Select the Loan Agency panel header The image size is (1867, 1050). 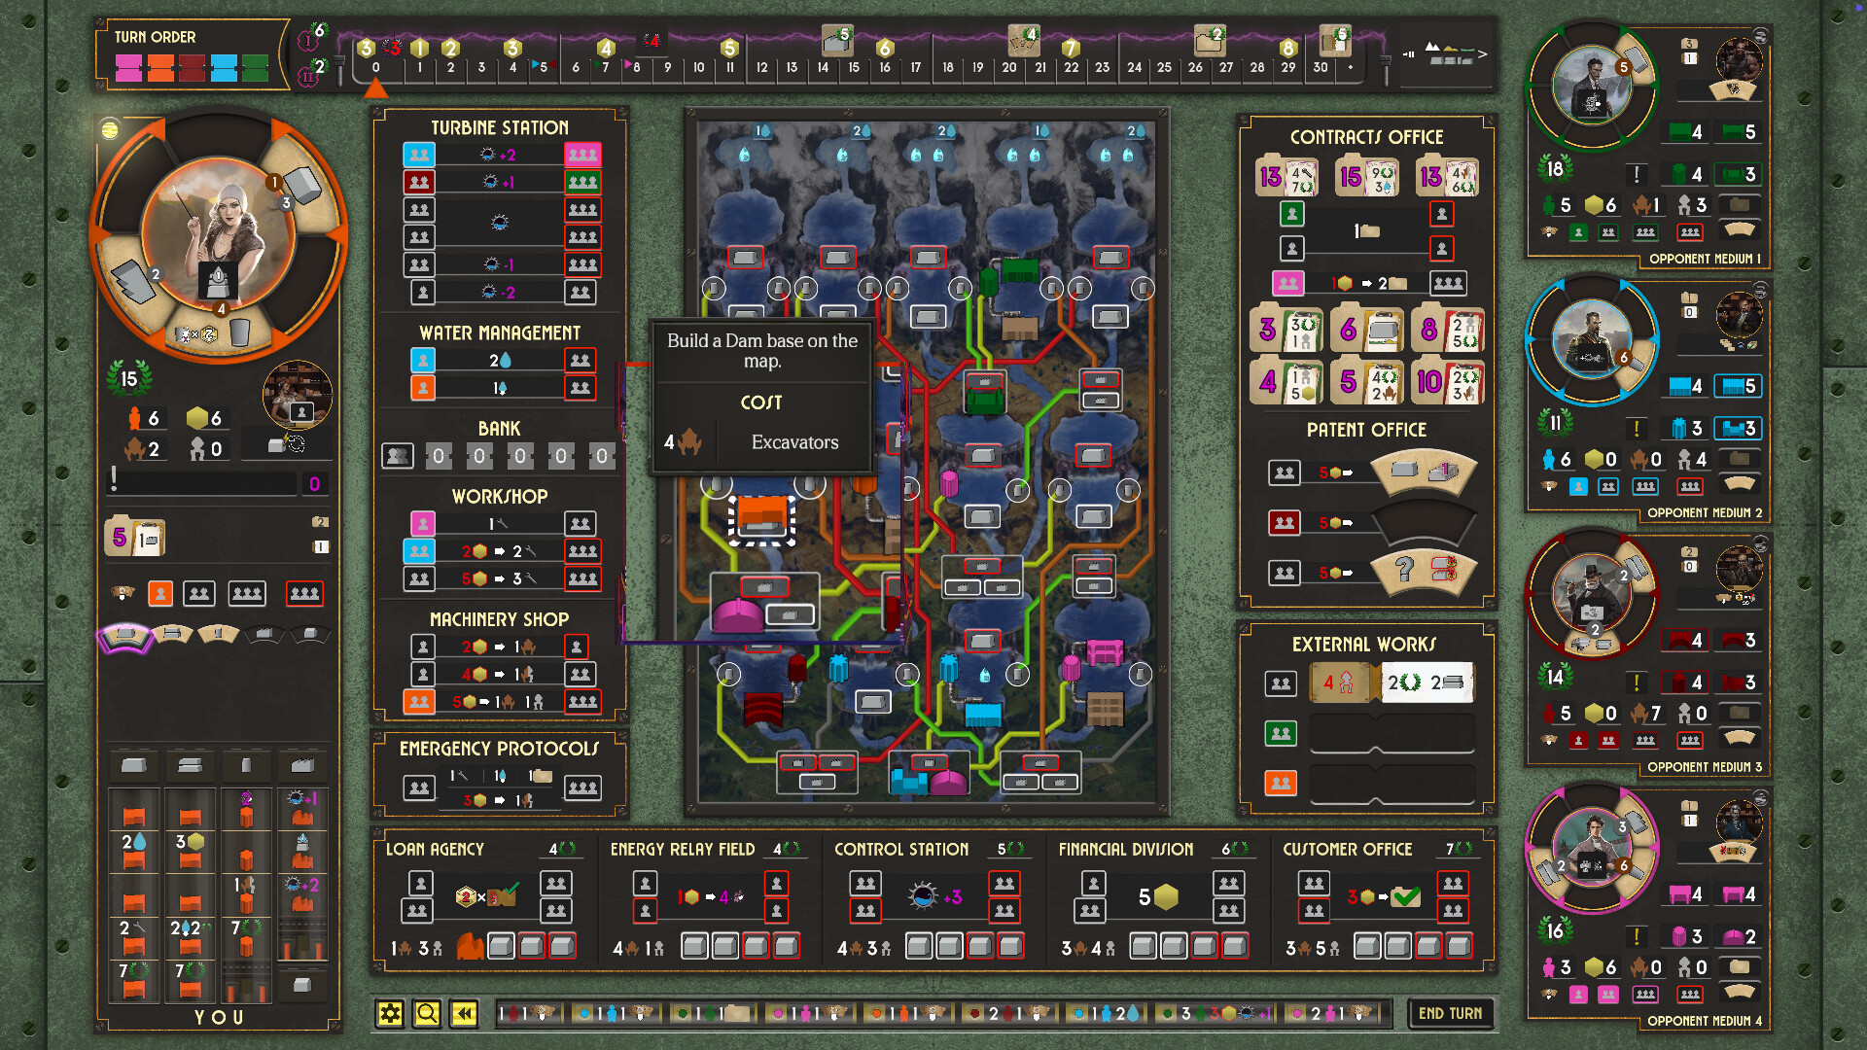(435, 848)
